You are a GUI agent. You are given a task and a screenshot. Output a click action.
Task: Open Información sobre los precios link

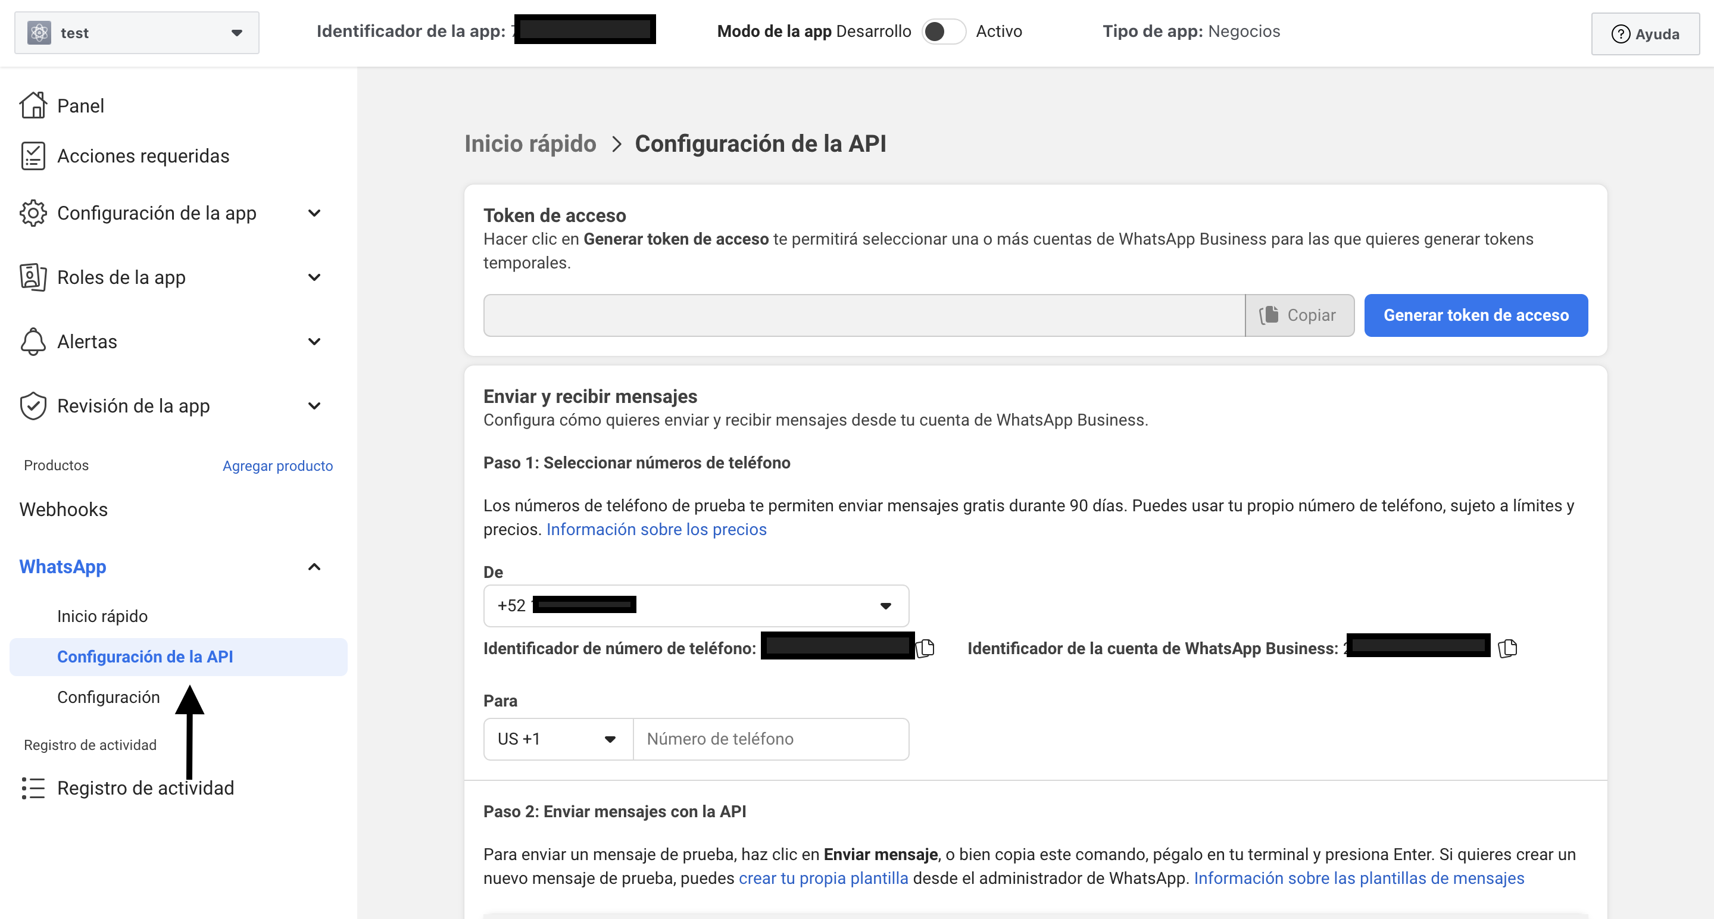pos(656,529)
